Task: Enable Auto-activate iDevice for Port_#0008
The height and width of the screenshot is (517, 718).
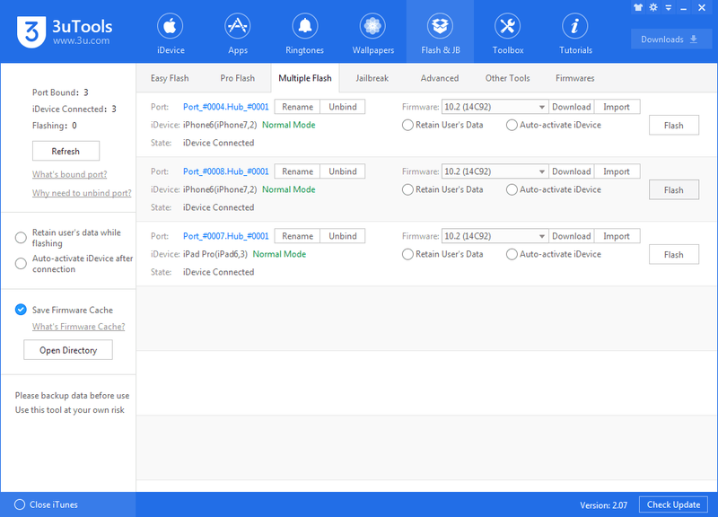Action: click(x=512, y=189)
